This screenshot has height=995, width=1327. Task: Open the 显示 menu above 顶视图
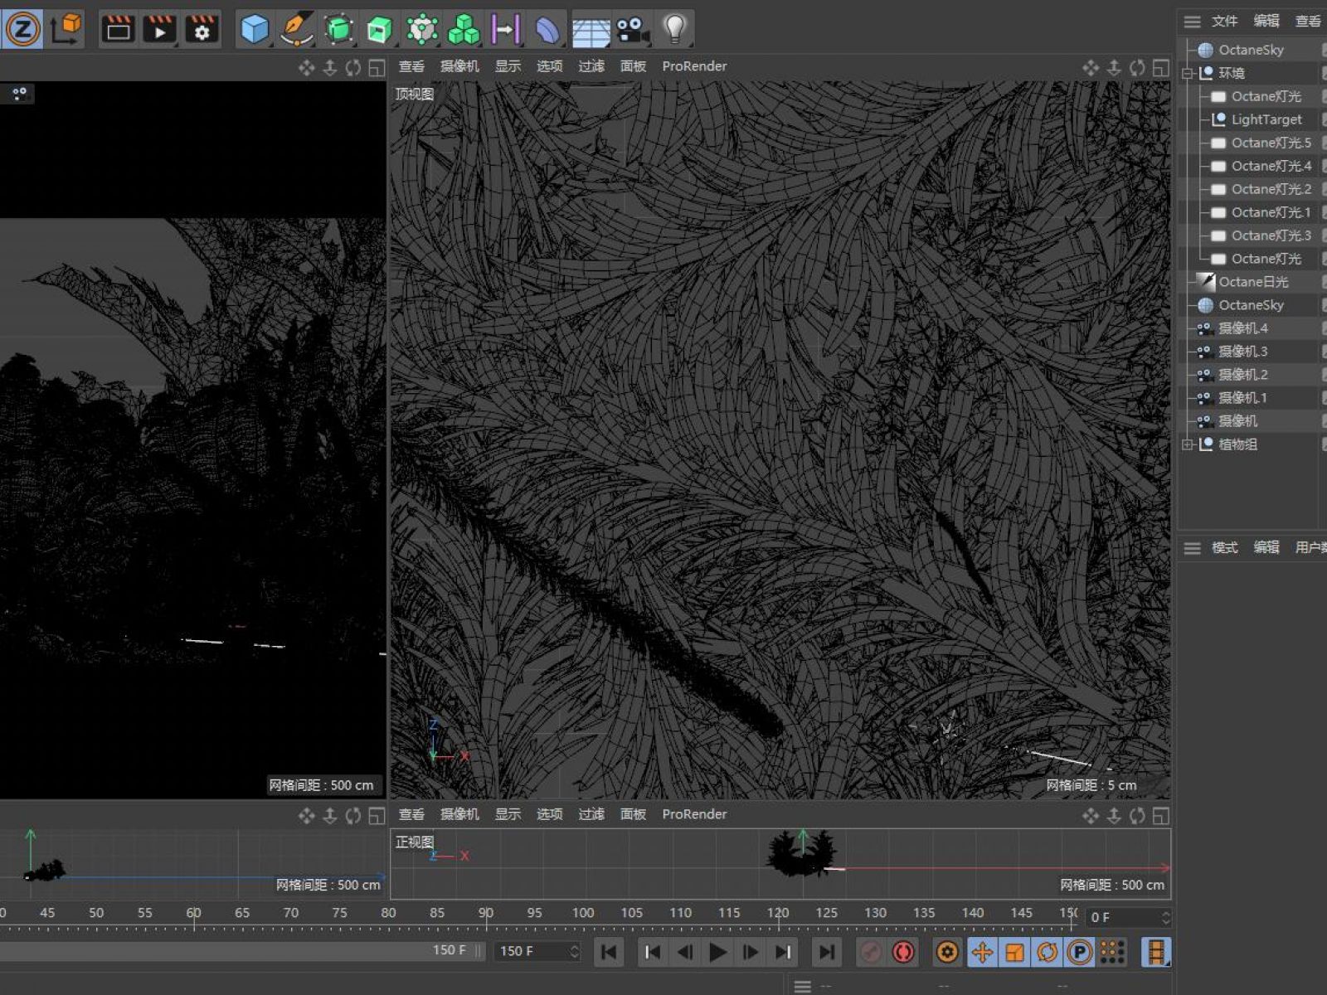(508, 66)
